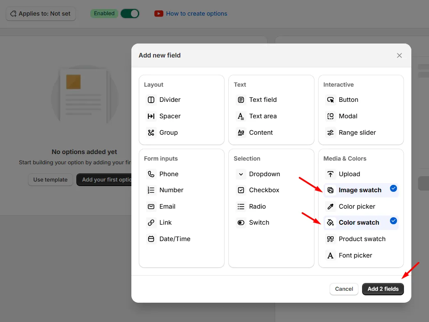Select the Divider layout icon
Screen dimensions: 429x322
(x=151, y=100)
